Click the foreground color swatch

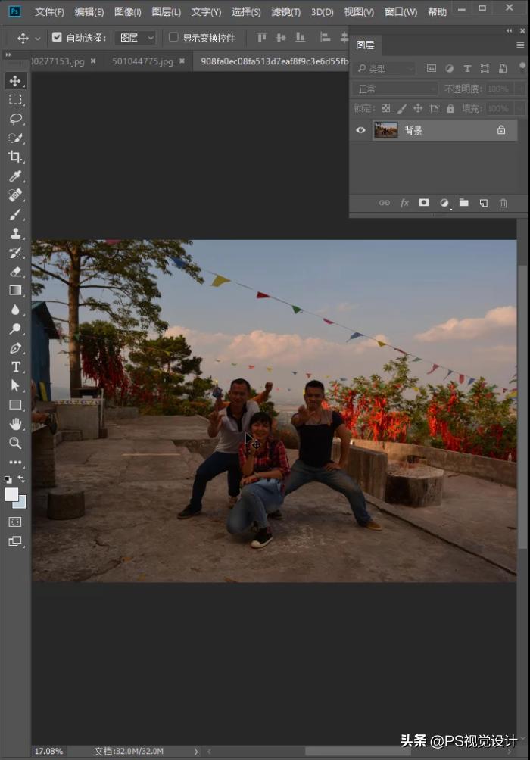(x=11, y=494)
